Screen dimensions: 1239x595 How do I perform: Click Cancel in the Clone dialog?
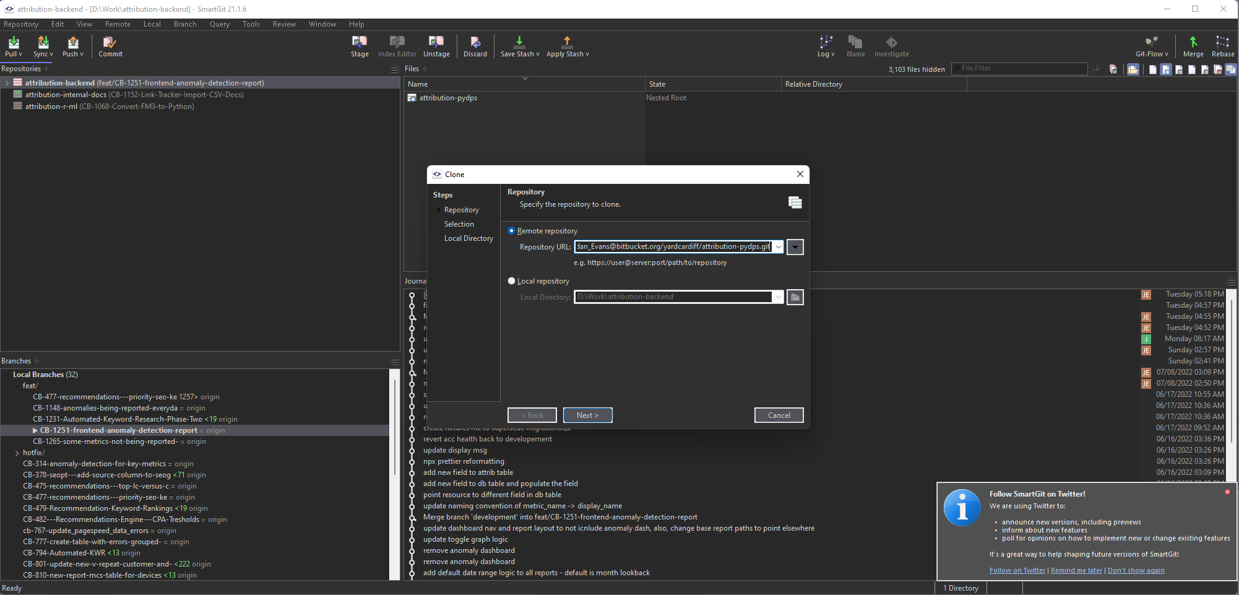[779, 415]
